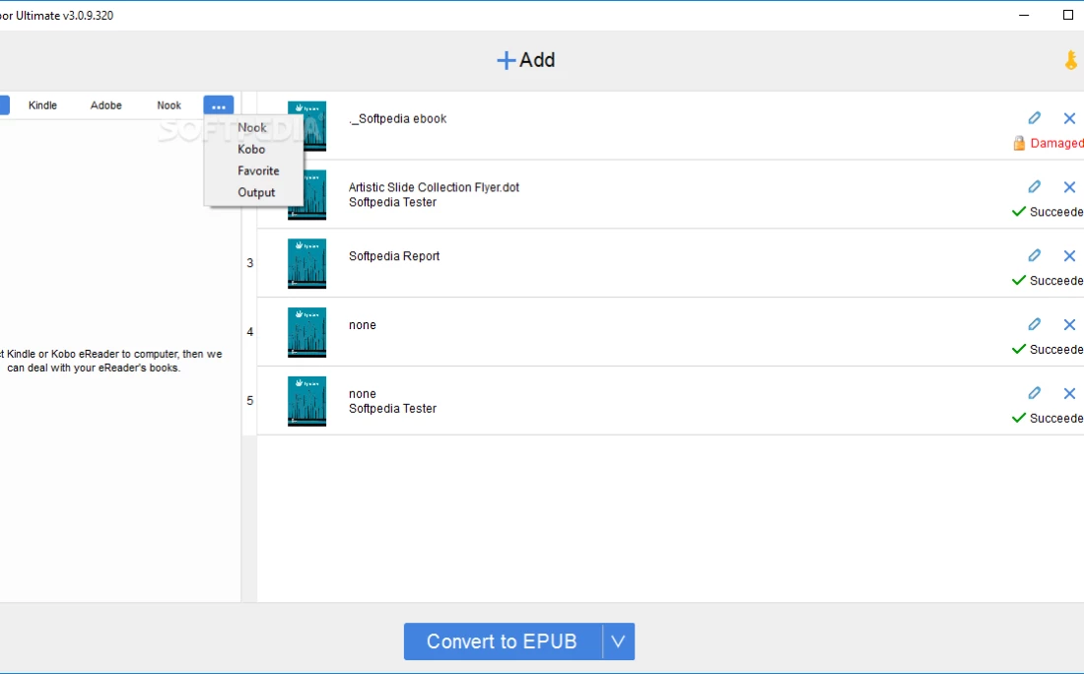The height and width of the screenshot is (674, 1084).
Task: Click the Softpedia Report cover thumbnail
Action: [x=306, y=263]
